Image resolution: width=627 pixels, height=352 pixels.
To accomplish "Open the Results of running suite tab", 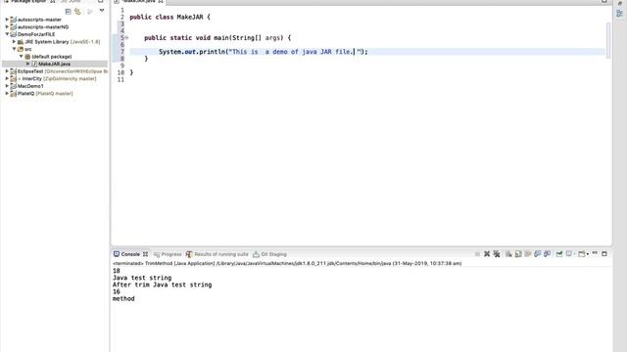I will 217,254.
